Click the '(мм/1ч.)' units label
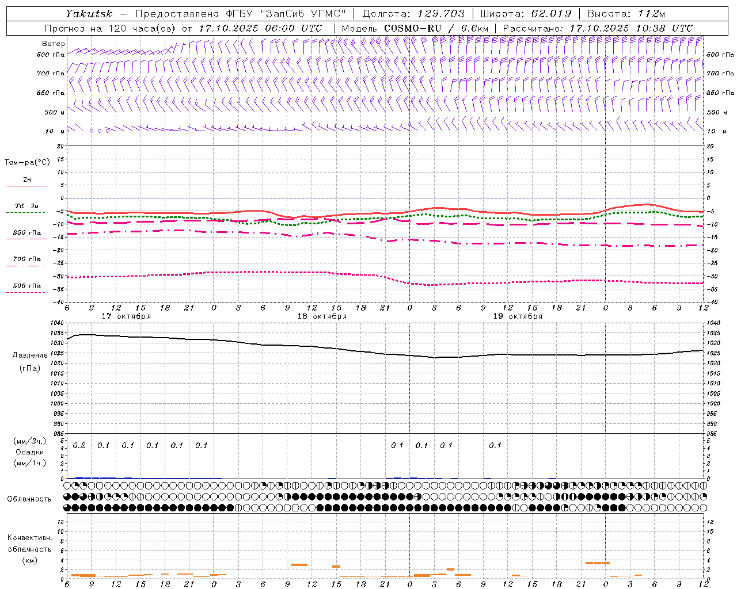Screen dimensions: 737x589 point(29,462)
